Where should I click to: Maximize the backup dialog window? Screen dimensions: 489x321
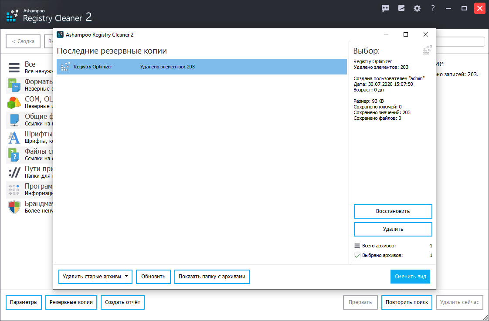coord(406,34)
